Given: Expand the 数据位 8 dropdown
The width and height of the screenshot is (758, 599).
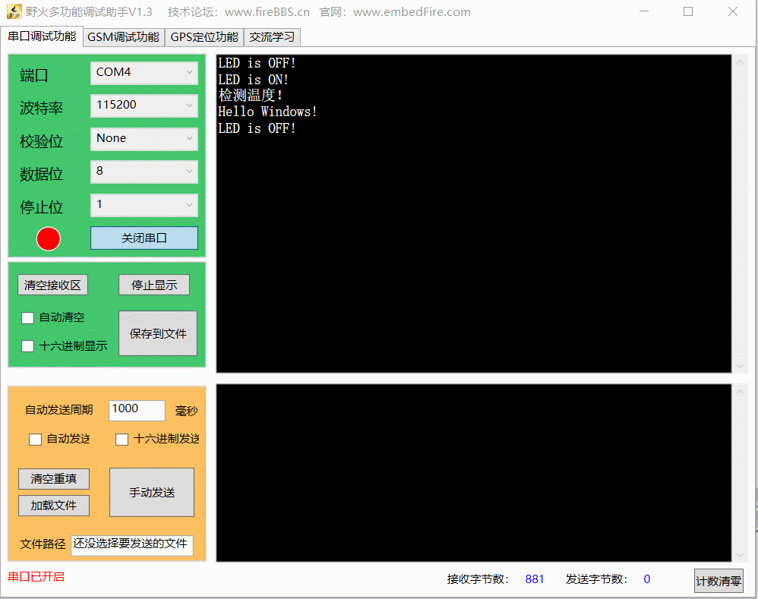Looking at the screenshot, I should 144,172.
